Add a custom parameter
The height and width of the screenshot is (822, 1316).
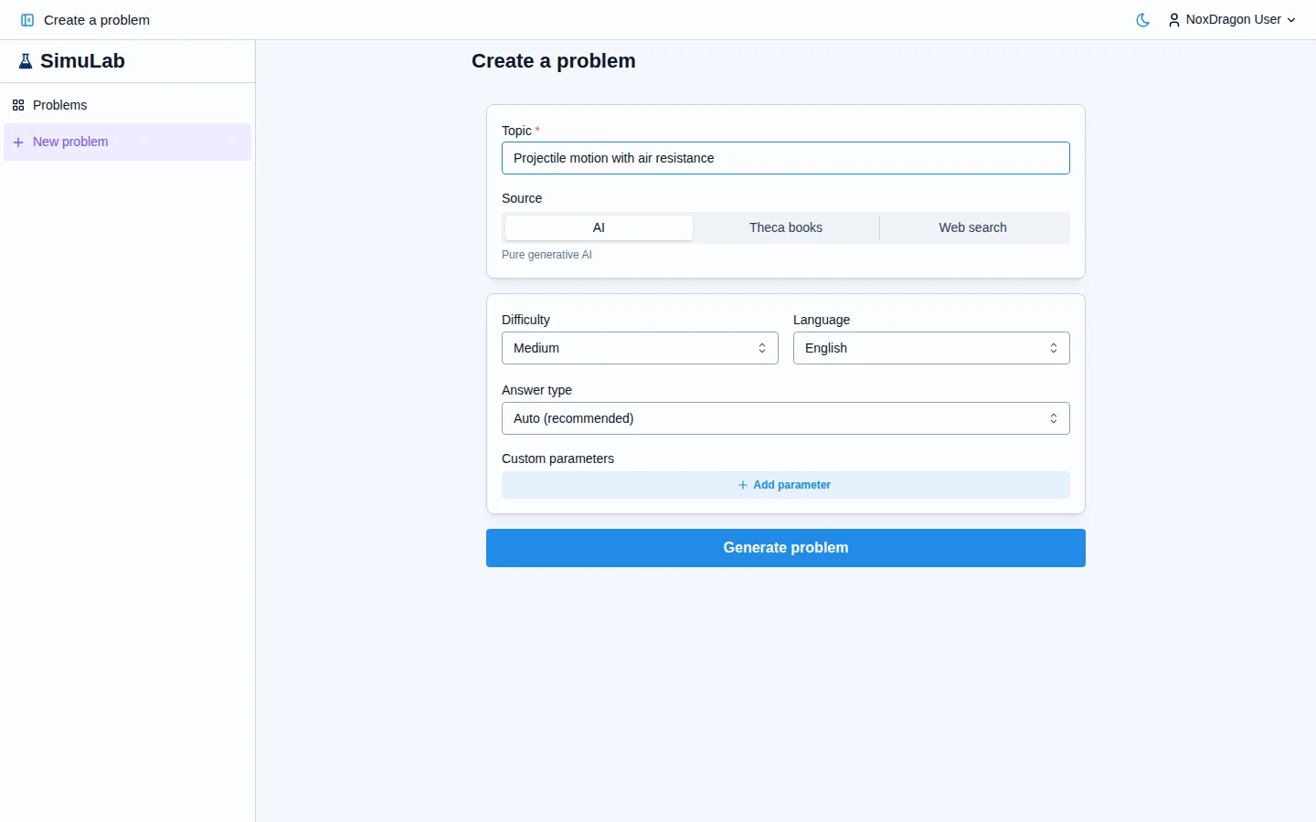coord(786,485)
